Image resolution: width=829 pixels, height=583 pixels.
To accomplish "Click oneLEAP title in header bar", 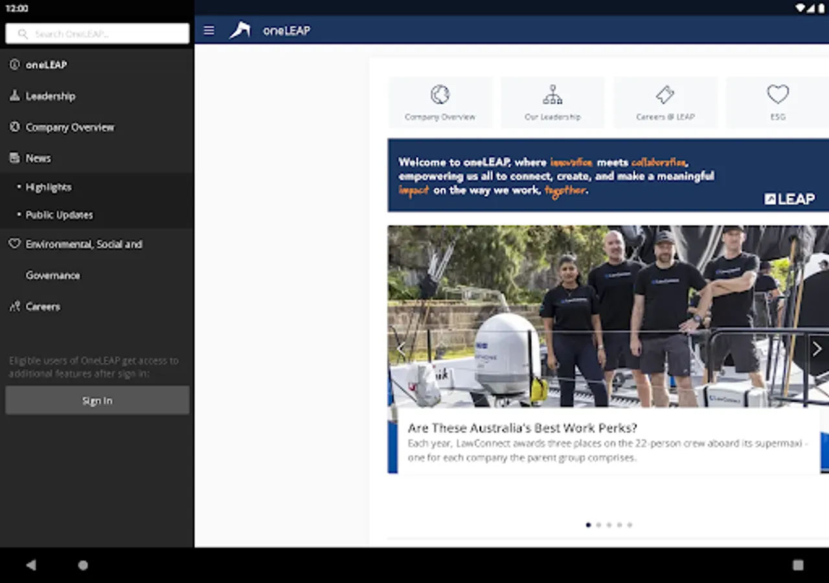I will click(286, 30).
